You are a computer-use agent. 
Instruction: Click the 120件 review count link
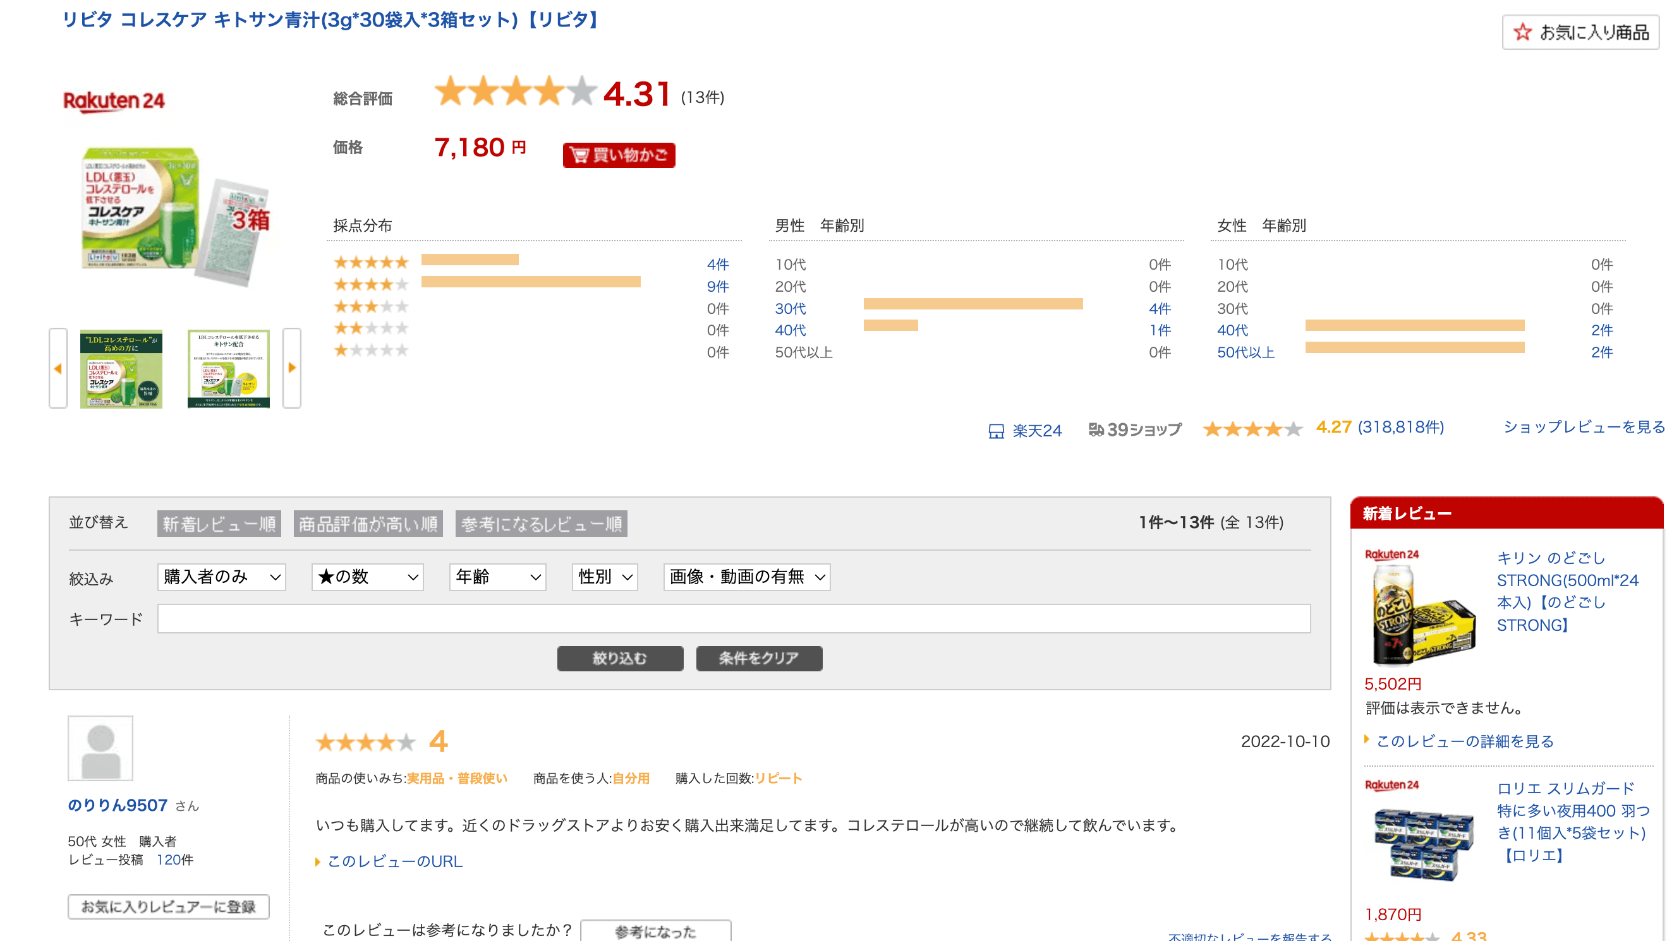pos(174,860)
